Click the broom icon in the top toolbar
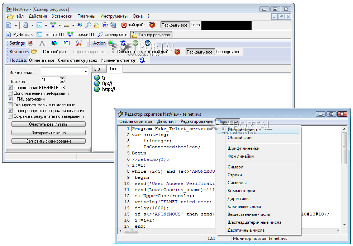353x246 pixels. [152, 25]
